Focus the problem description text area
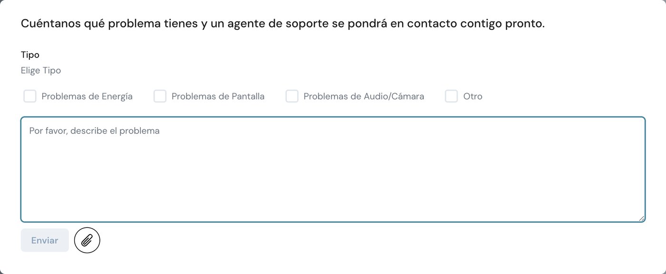Viewport: 666px width, 274px height. [x=333, y=170]
